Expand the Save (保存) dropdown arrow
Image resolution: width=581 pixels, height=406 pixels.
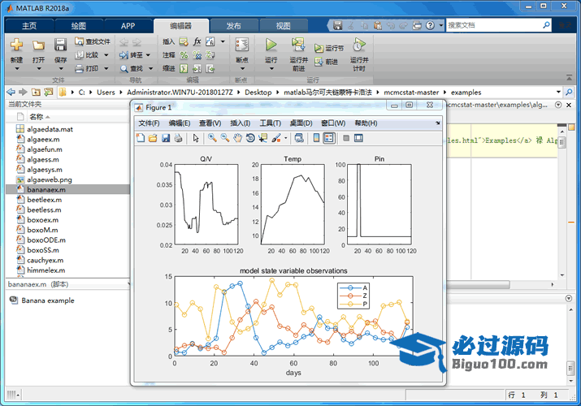[61, 69]
